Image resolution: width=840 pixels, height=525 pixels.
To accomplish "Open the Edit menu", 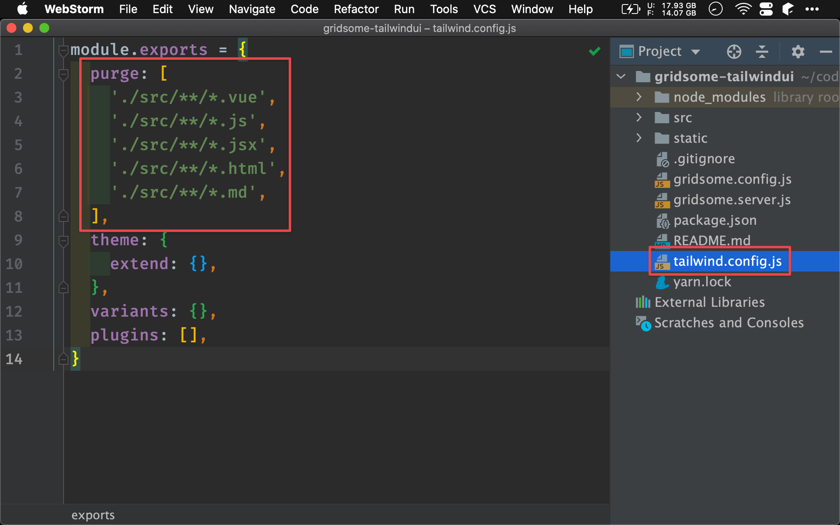I will [162, 9].
